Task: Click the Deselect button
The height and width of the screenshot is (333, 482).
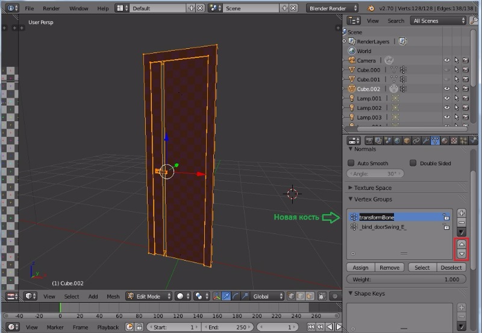Action: (x=451, y=267)
